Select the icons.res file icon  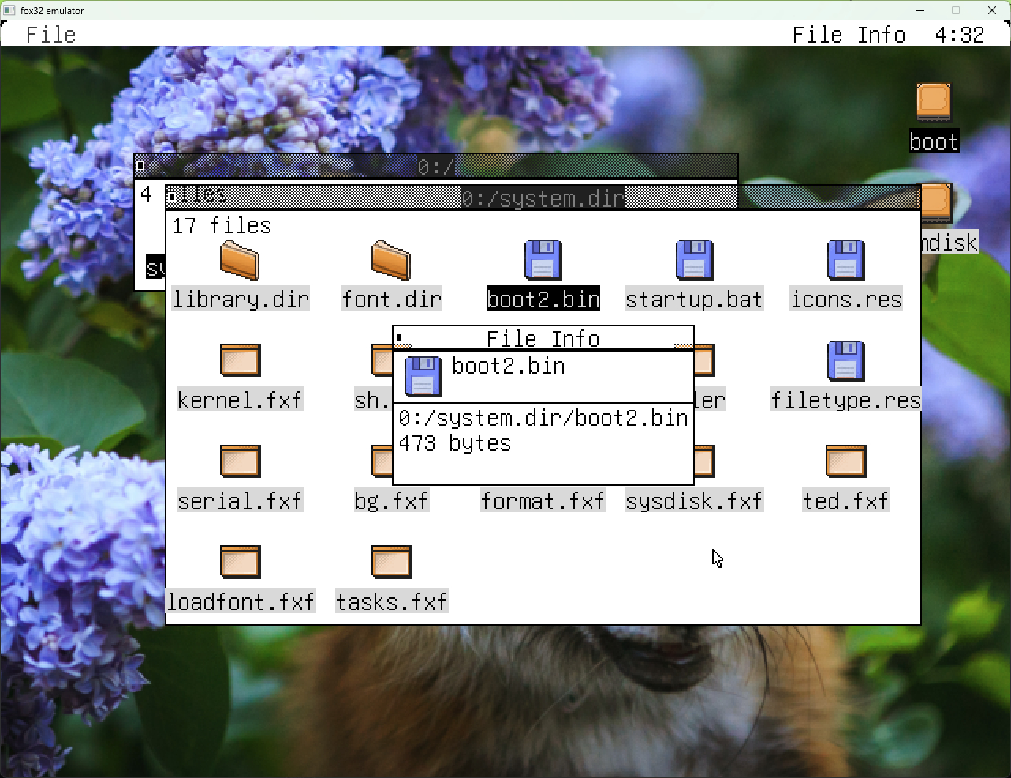point(845,261)
